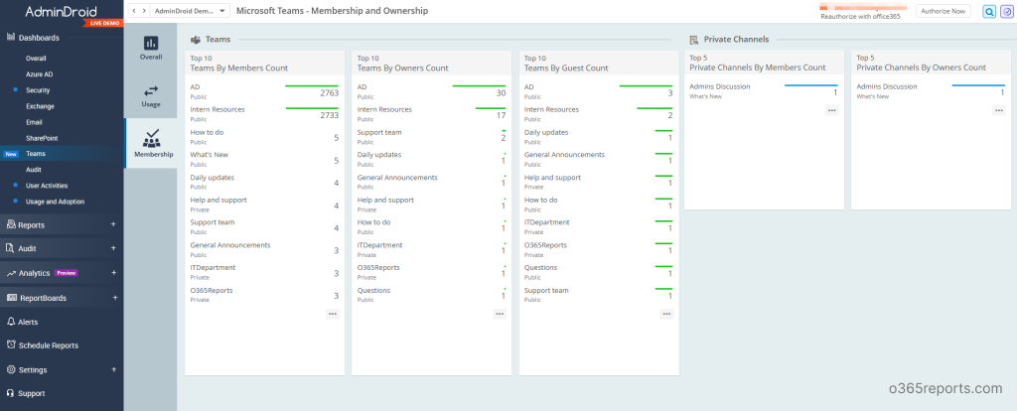Expand the Audit section plus sign
This screenshot has width=1017, height=411.
click(x=113, y=247)
